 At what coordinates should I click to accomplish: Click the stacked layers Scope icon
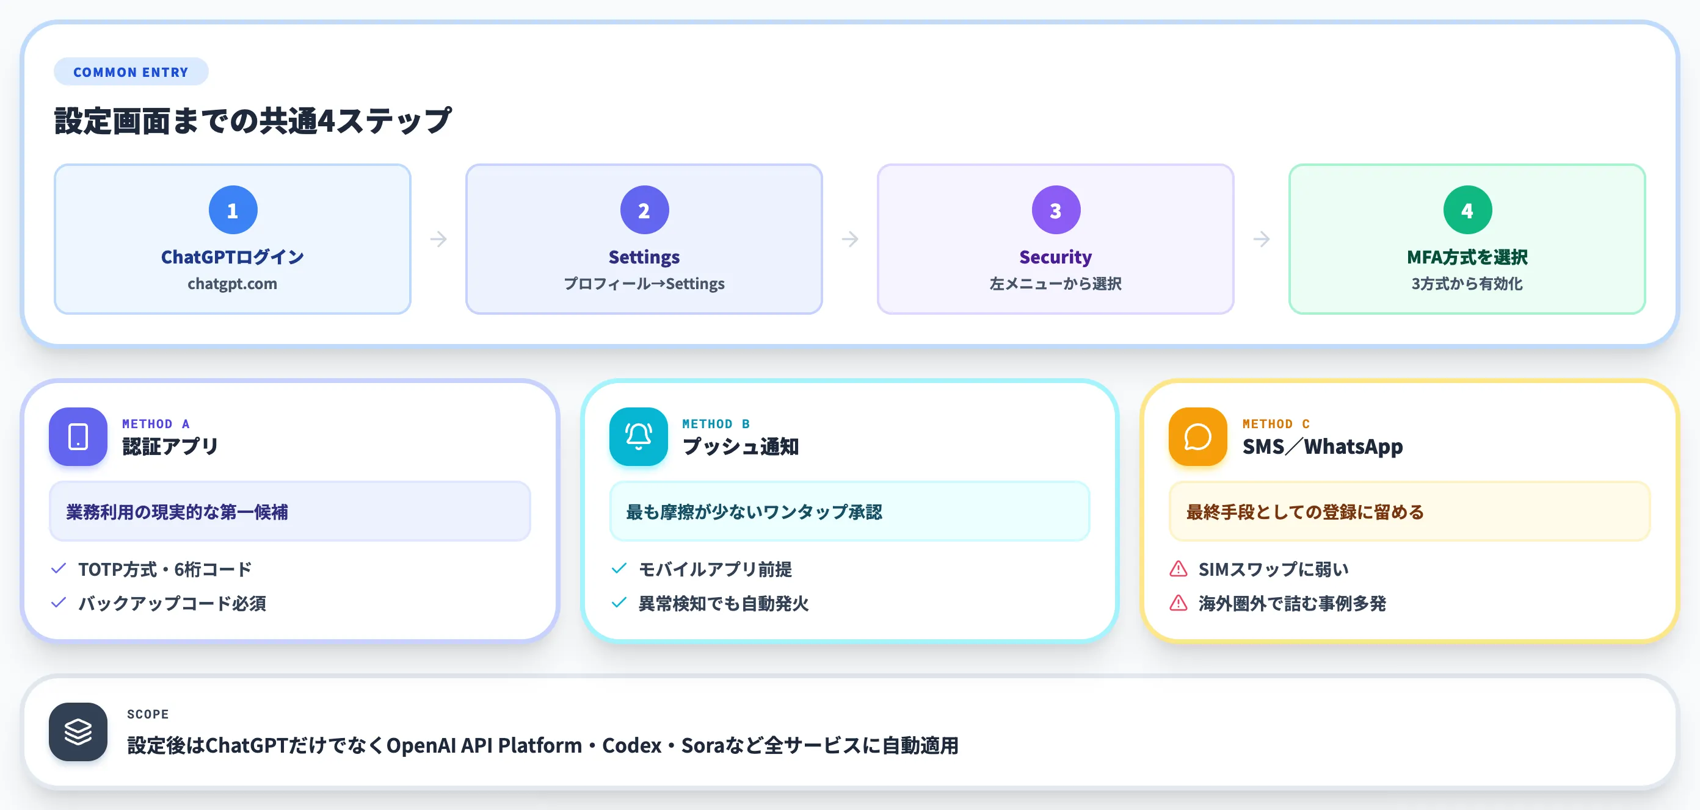tap(78, 731)
